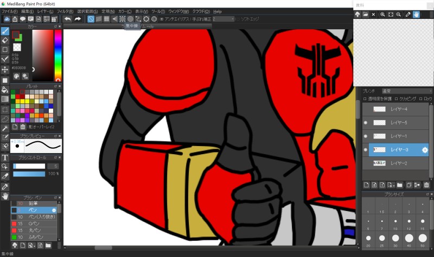Open settings gear for レイヤー-3

(x=425, y=150)
